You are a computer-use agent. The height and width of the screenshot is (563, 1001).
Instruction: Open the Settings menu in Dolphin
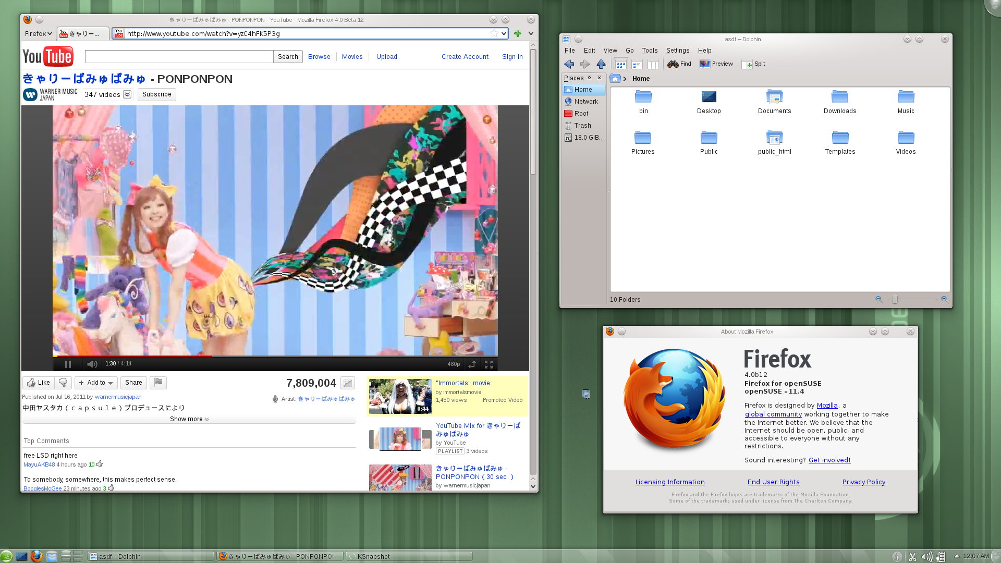point(678,51)
